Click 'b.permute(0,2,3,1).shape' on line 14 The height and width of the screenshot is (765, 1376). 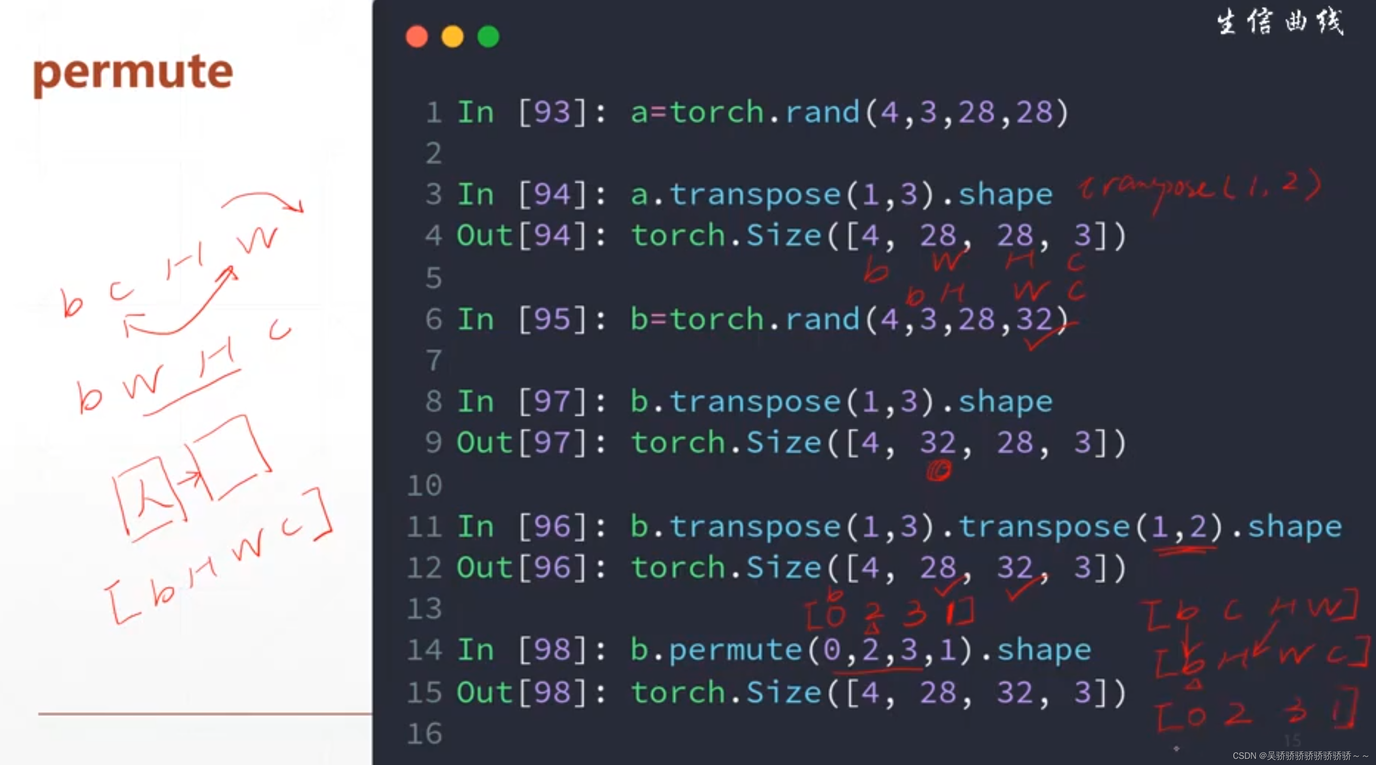[x=861, y=651]
